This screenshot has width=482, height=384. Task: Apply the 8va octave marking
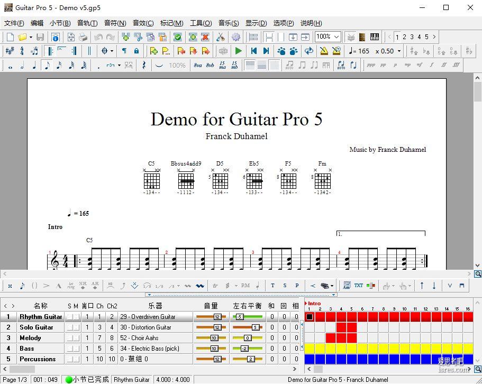coord(198,66)
